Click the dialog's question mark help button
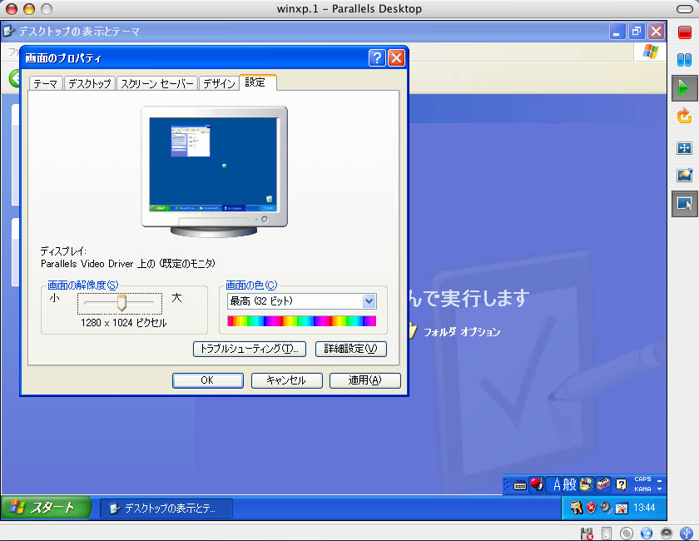699x541 pixels. click(377, 58)
